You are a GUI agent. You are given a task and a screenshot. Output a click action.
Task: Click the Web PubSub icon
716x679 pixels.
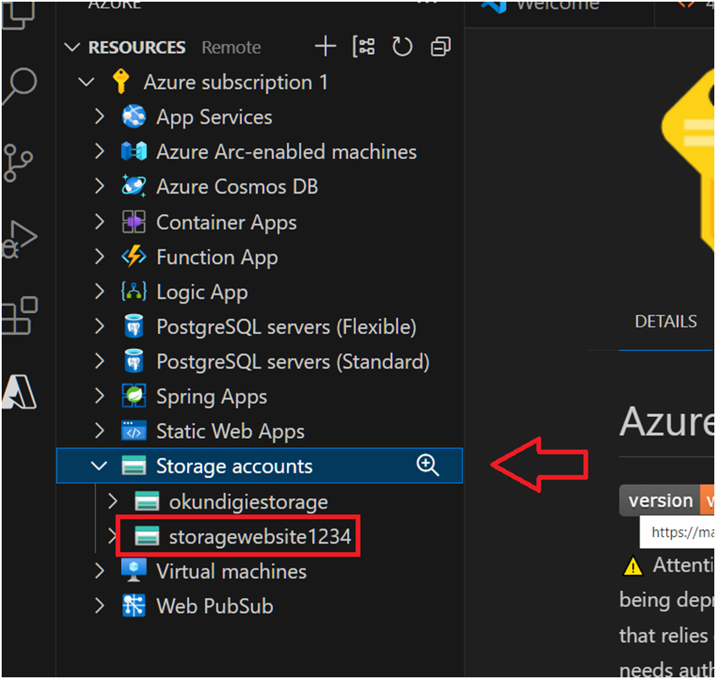click(x=134, y=605)
